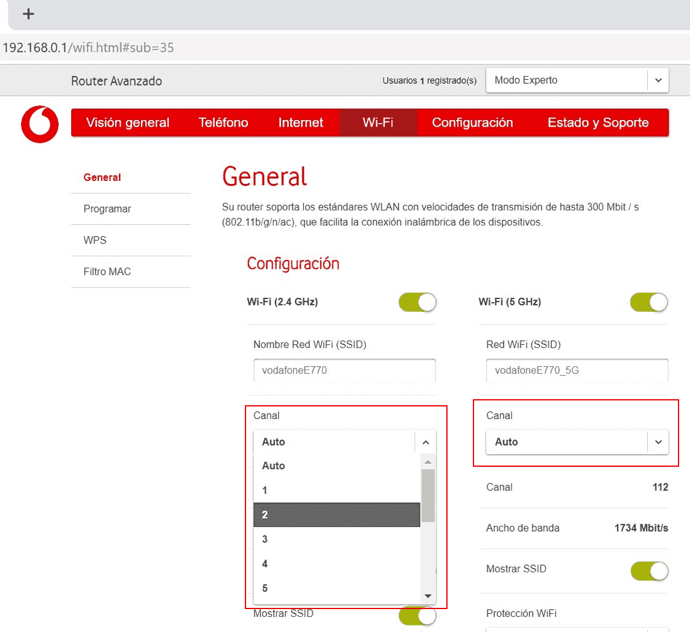690x632 pixels.
Task: Expand the 5 GHz Canal dropdown
Action: (x=577, y=442)
